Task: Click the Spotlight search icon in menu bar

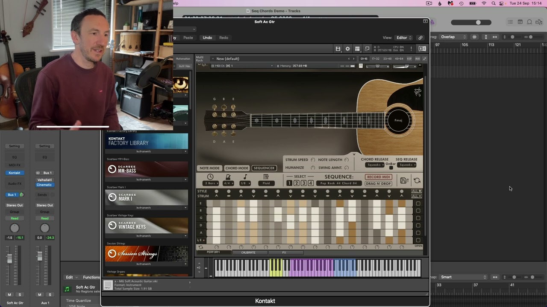Action: pos(494,3)
